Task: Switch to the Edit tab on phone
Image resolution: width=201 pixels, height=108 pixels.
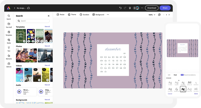Action: 169,75
